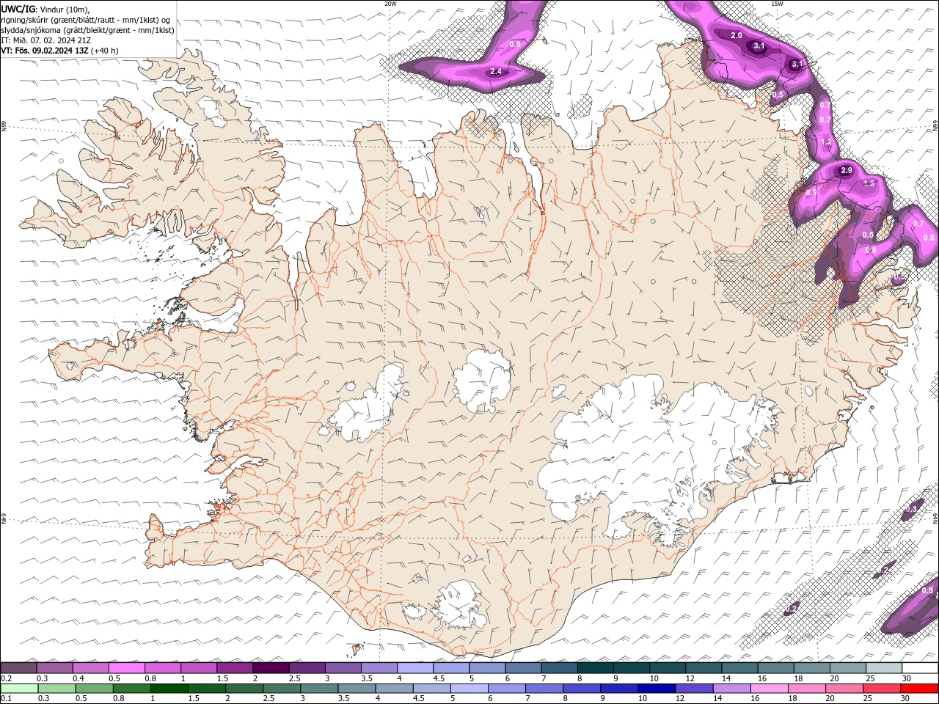Click the '20W' longitude label

pos(391,3)
